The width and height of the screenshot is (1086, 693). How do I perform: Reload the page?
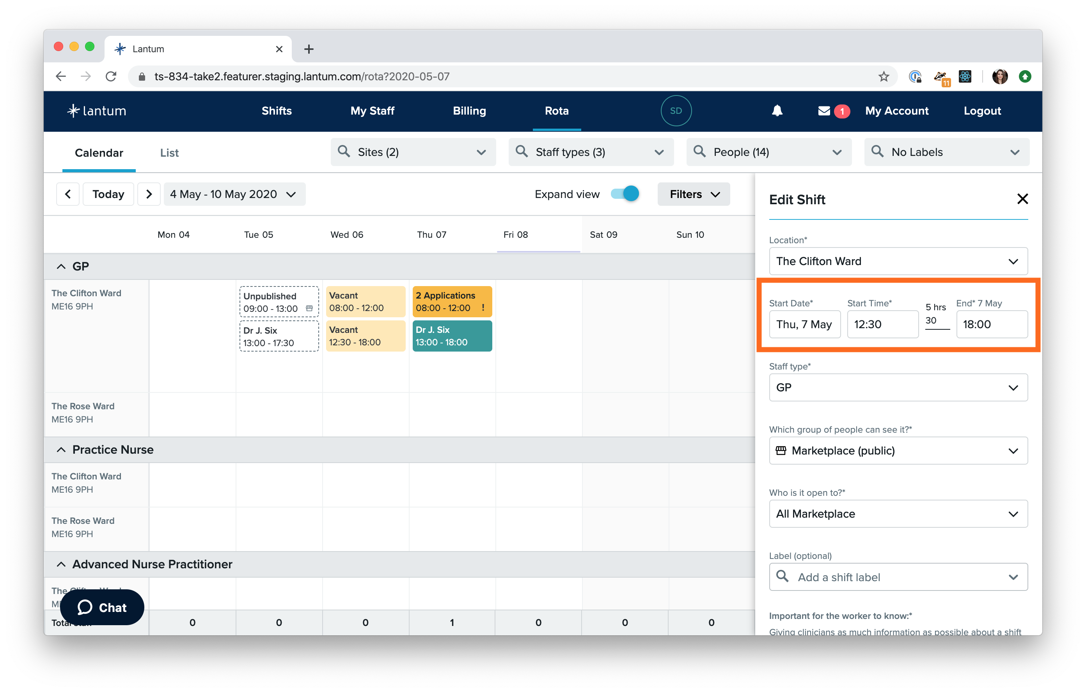click(x=111, y=76)
